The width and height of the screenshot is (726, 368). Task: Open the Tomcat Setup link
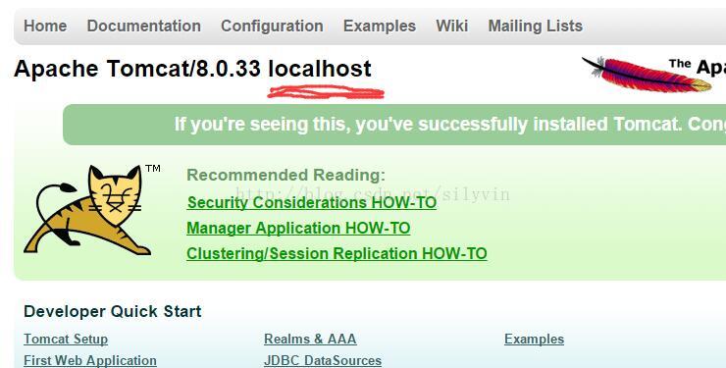click(x=66, y=340)
